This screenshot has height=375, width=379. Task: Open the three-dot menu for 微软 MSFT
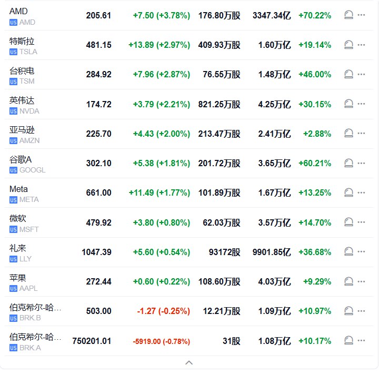(x=361, y=222)
